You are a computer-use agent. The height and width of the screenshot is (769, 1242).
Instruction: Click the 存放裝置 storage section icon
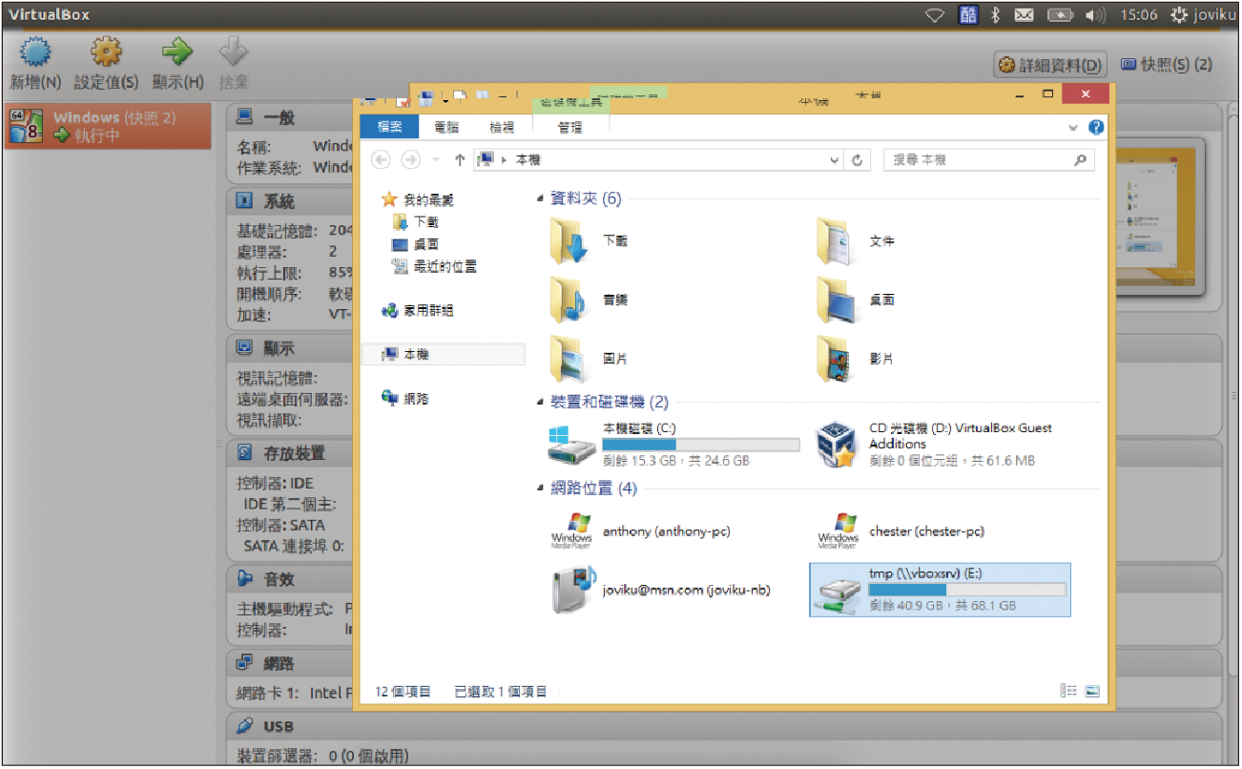point(244,452)
